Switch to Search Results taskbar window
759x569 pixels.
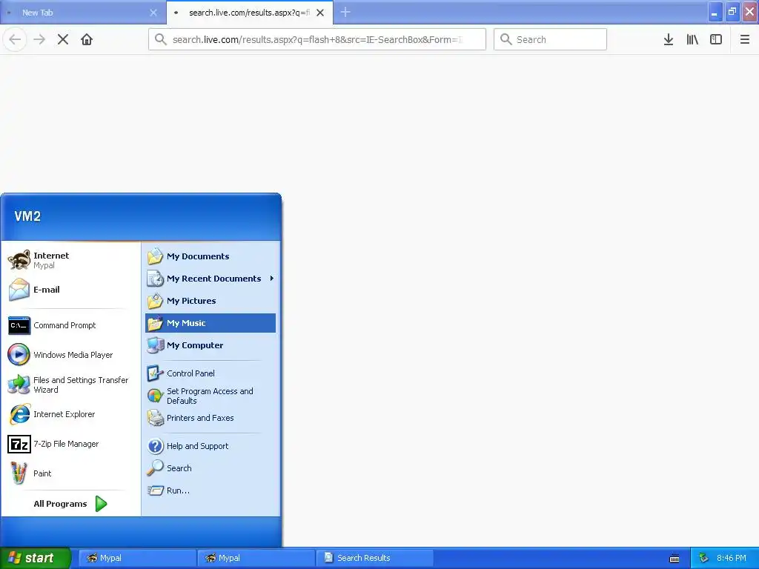pyautogui.click(x=374, y=558)
